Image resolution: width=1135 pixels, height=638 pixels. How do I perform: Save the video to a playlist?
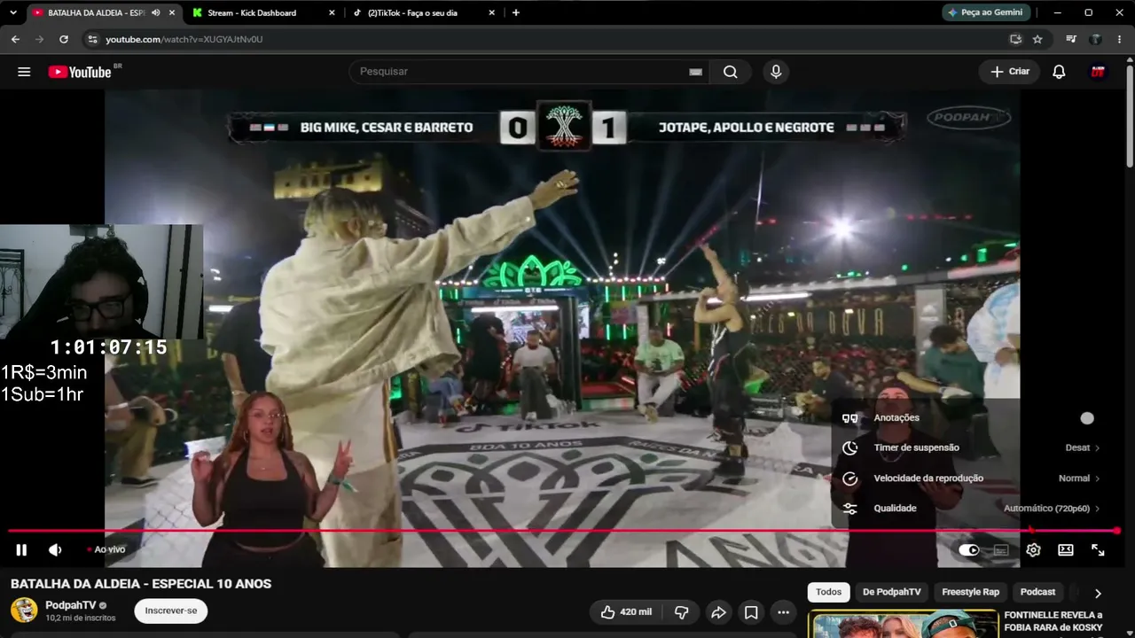click(x=751, y=612)
